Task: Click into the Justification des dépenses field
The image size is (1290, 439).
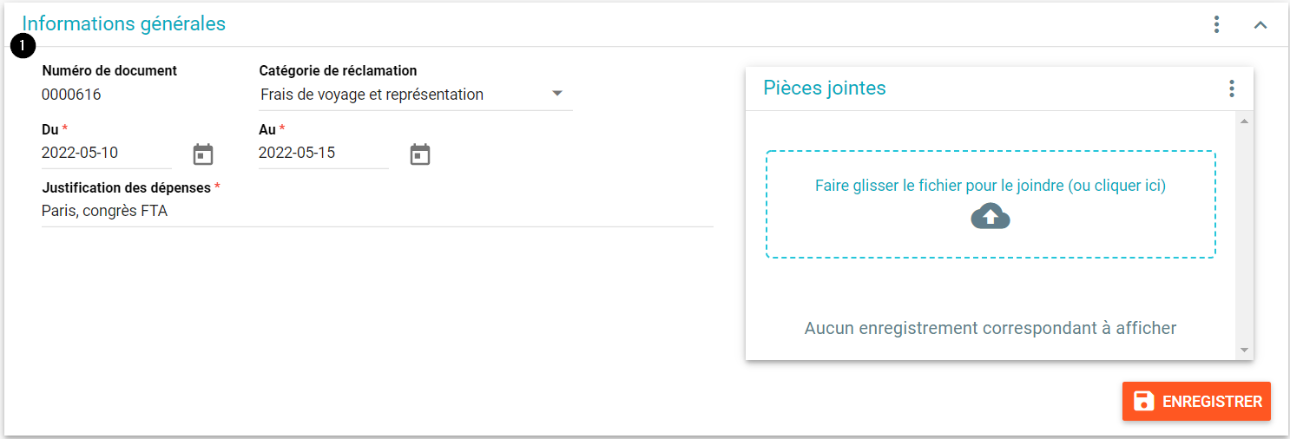Action: point(378,211)
